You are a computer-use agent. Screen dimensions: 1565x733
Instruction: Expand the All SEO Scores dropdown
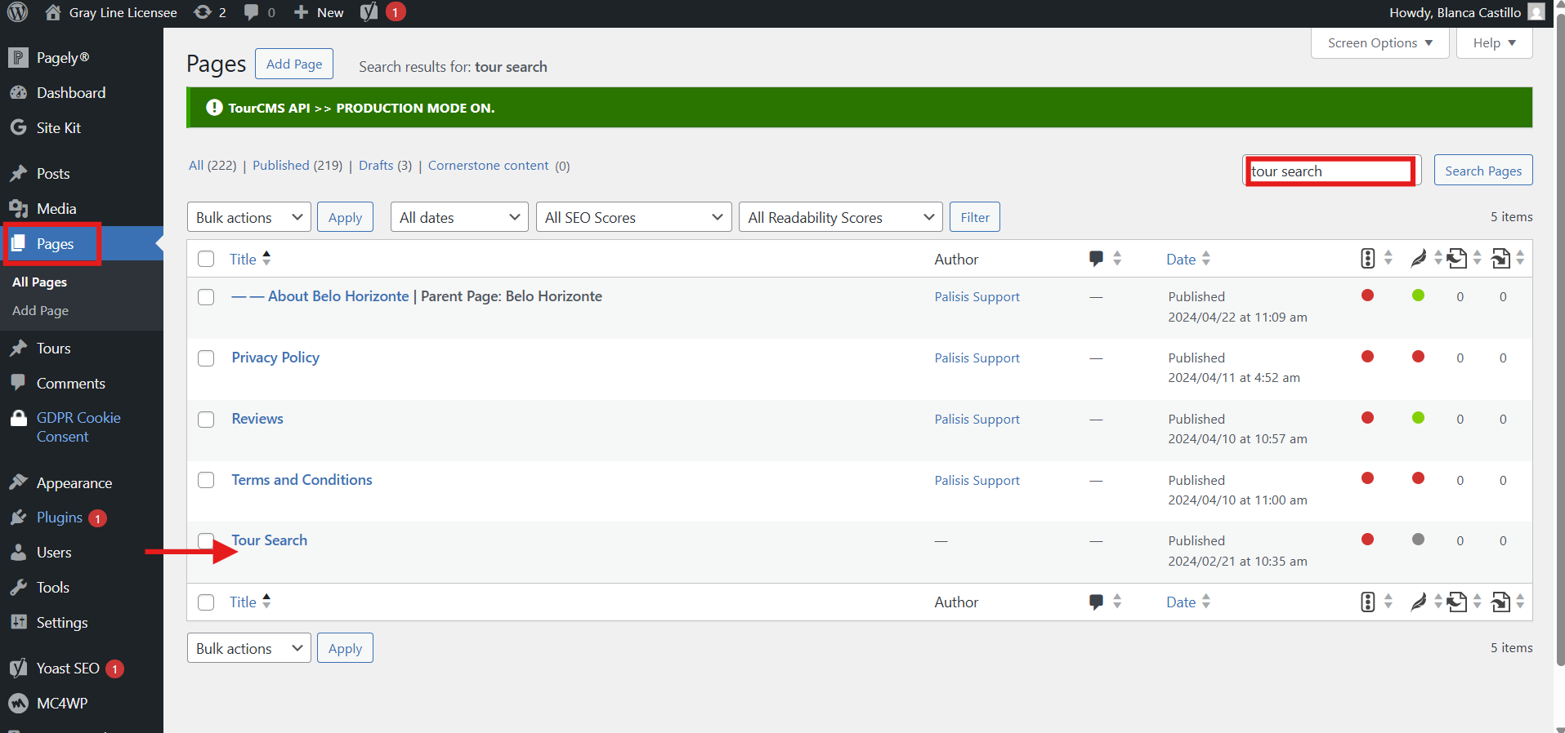(x=633, y=217)
